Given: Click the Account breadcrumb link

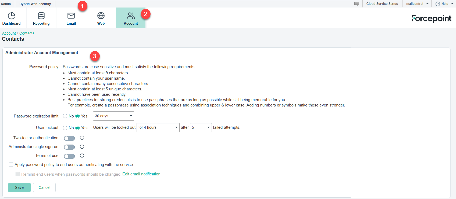Looking at the screenshot, I should click(9, 33).
